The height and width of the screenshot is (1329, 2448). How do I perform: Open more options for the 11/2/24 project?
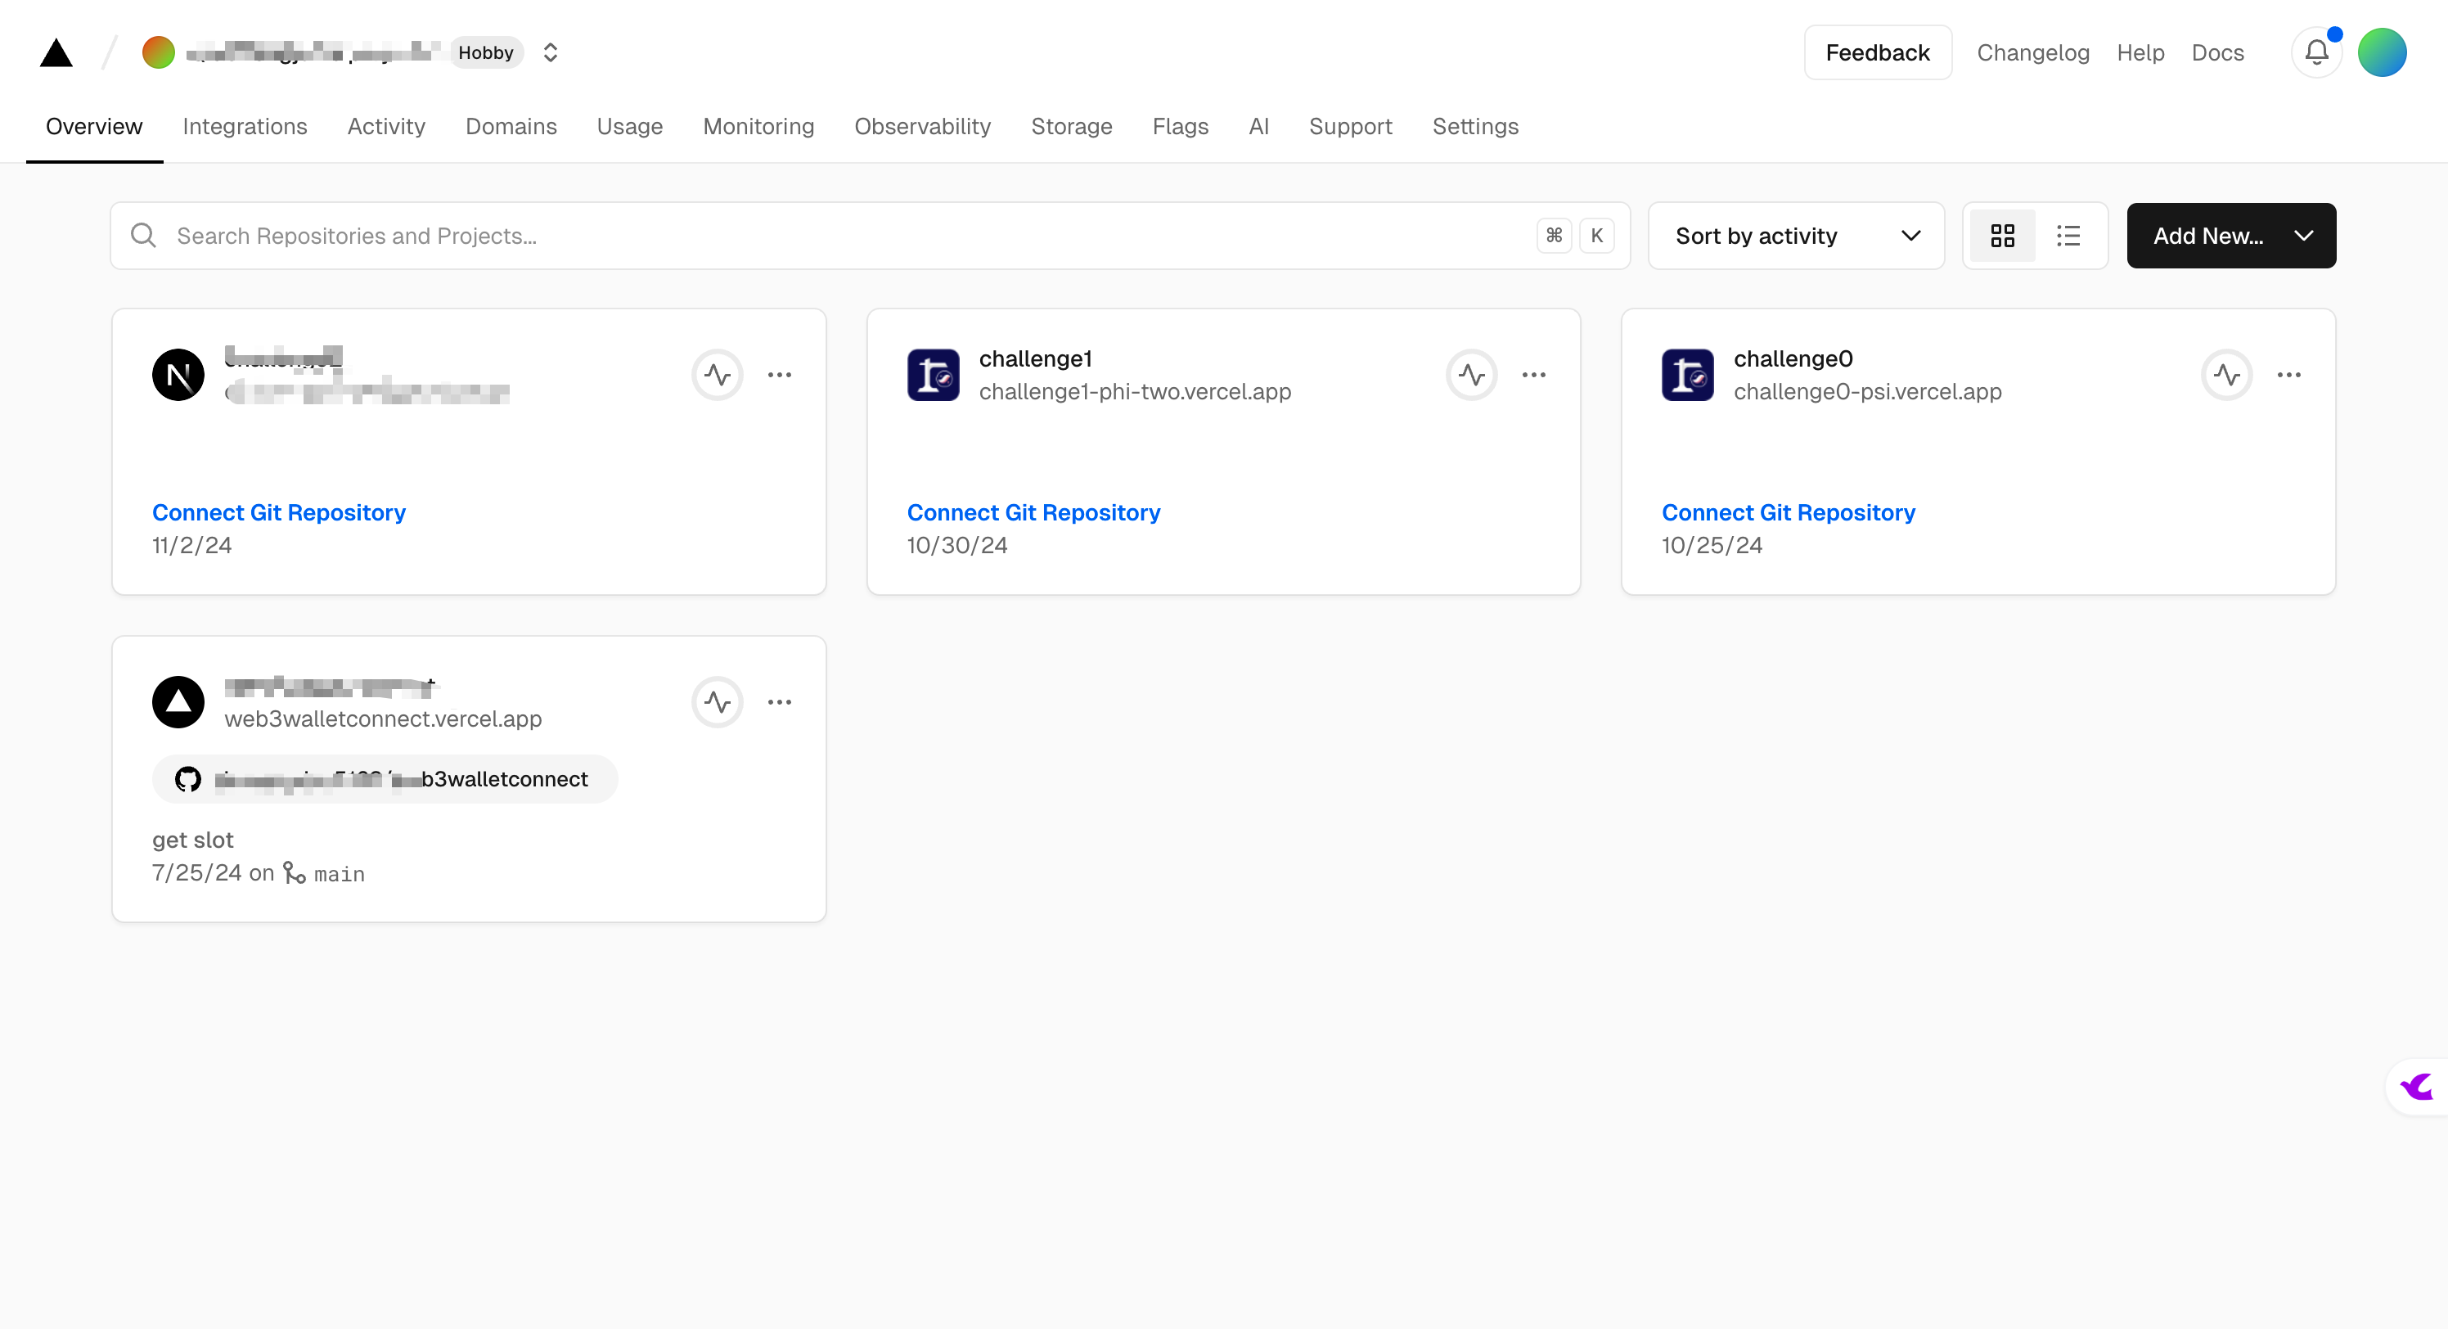click(779, 375)
